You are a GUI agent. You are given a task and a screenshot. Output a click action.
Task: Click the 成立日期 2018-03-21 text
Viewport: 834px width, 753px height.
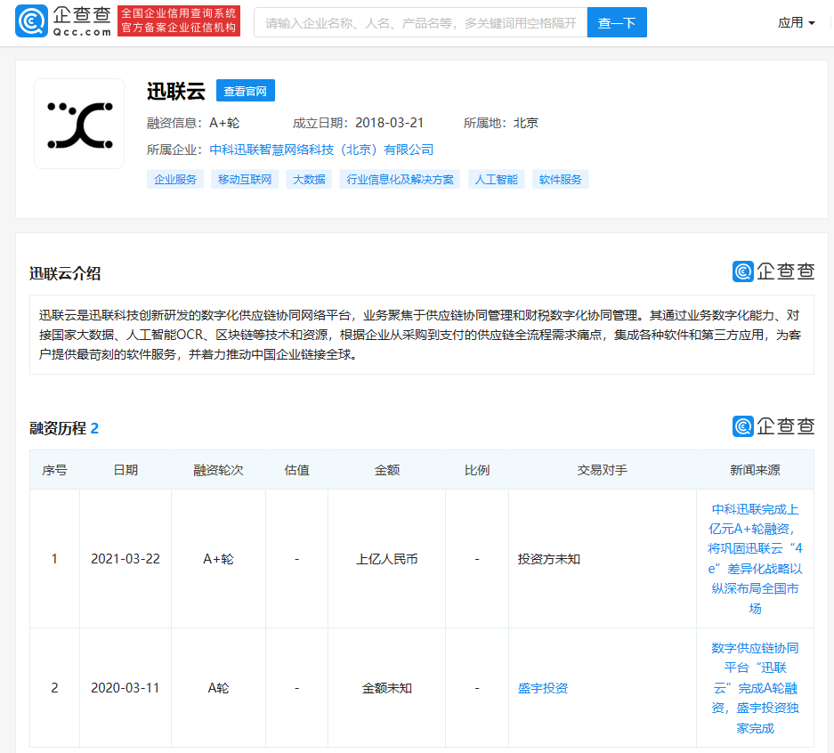coord(358,124)
